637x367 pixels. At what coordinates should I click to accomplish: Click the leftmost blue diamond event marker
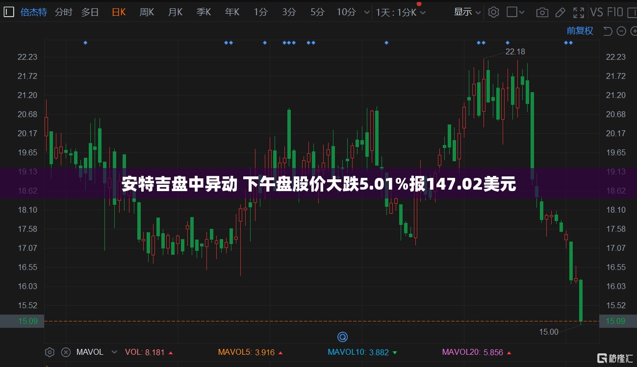click(85, 43)
